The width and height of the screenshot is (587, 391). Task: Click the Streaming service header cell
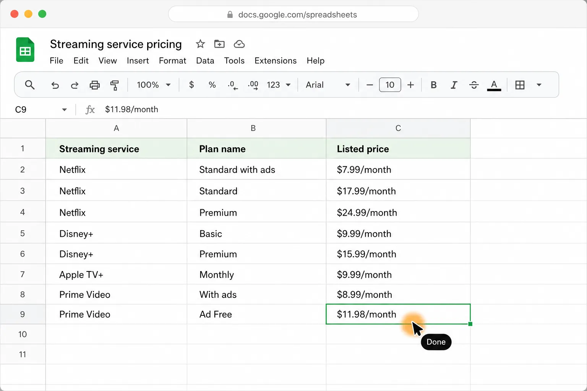click(x=116, y=149)
